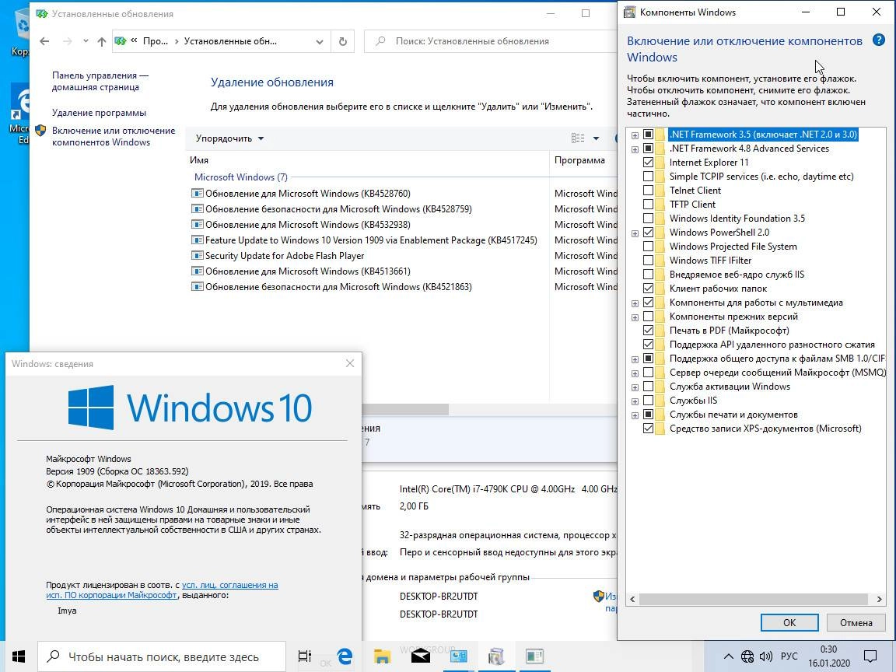
Task: Close the Windows: сведения dialog
Action: [350, 363]
